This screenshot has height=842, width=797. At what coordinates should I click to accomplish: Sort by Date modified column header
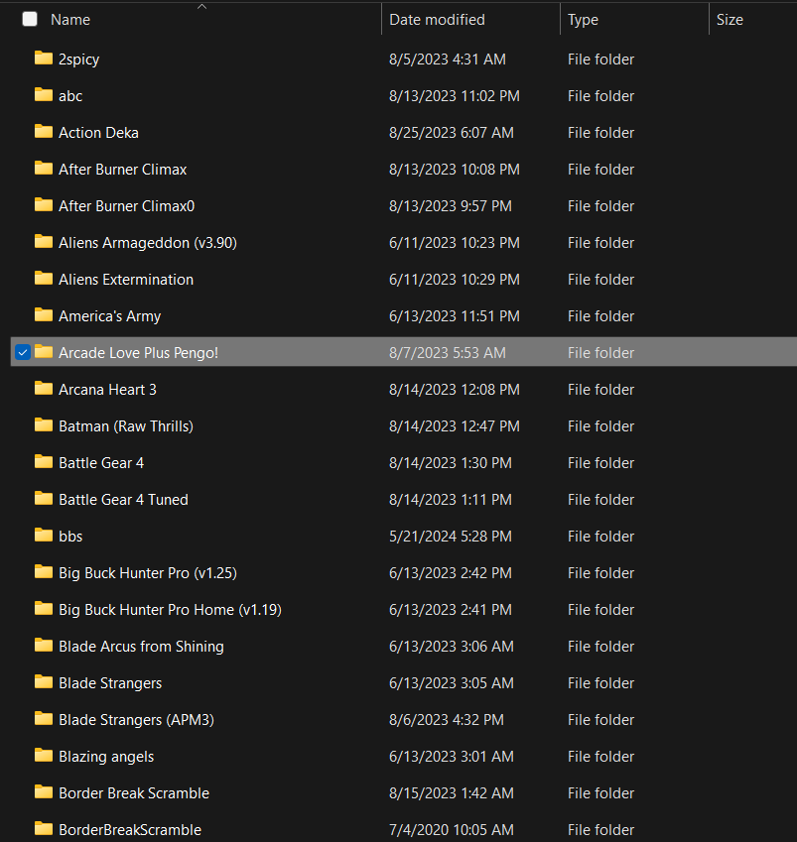437,20
